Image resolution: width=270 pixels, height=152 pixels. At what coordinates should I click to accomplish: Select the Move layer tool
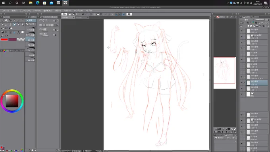point(14,20)
